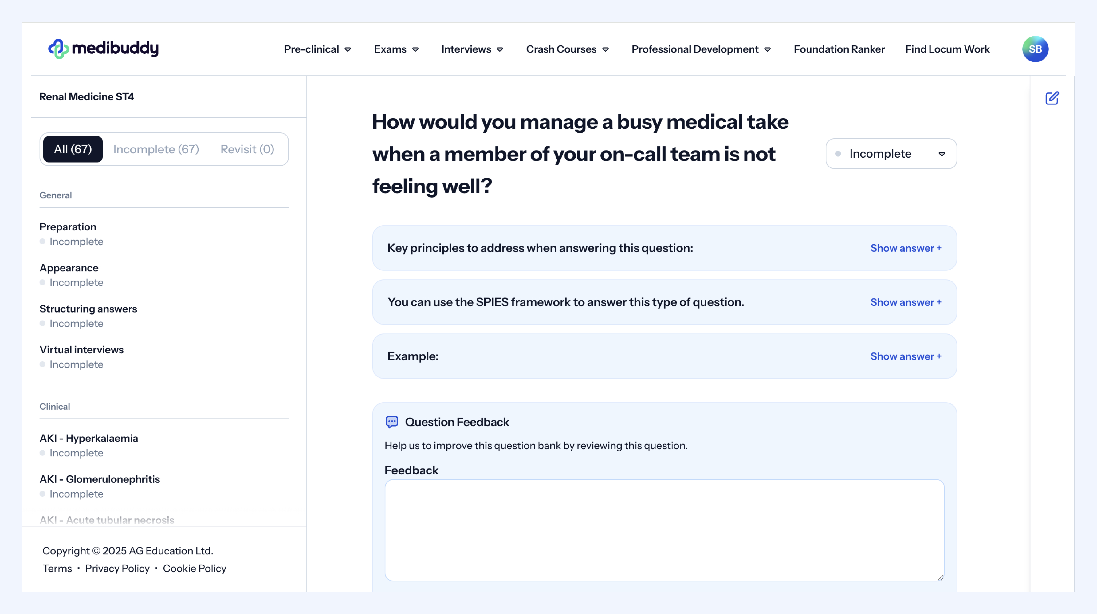
Task: Expand Key principles Show answer
Action: [905, 248]
